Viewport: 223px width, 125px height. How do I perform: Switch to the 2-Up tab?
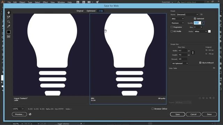coord(101,11)
